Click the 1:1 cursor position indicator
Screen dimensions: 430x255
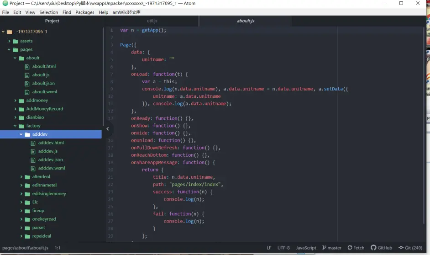click(x=58, y=248)
